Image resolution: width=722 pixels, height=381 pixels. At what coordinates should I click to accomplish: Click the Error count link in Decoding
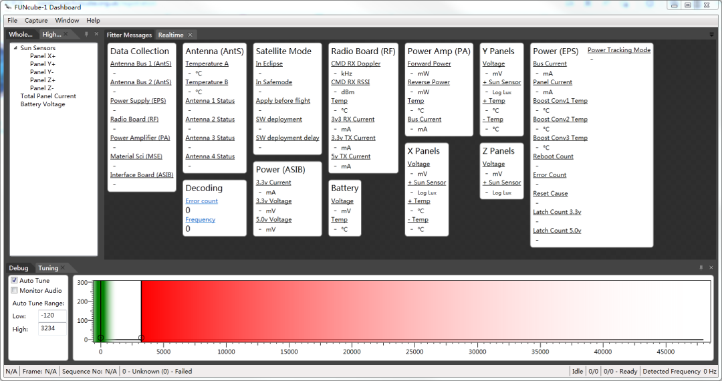click(x=202, y=201)
